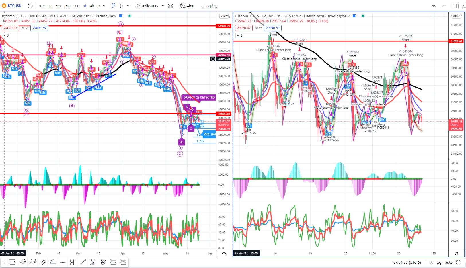The width and height of the screenshot is (466, 268).
Task: Click the undo arrow
Action: 434,6
